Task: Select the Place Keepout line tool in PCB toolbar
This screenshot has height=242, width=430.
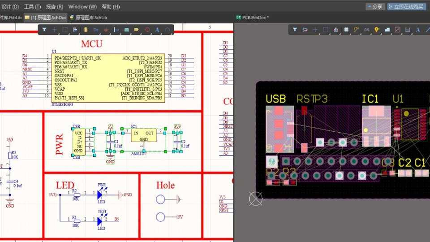Action: pos(397,30)
